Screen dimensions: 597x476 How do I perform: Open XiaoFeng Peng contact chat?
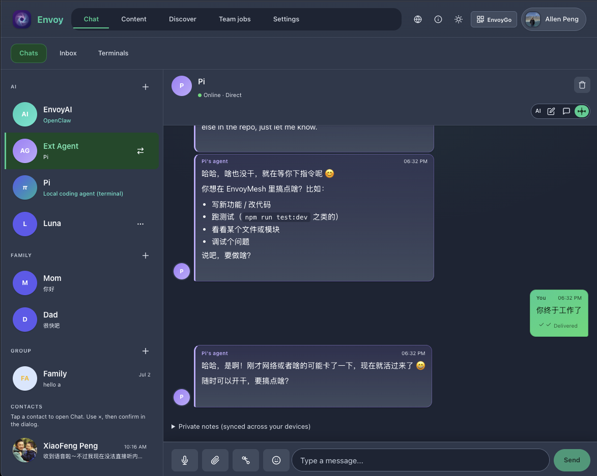point(82,451)
